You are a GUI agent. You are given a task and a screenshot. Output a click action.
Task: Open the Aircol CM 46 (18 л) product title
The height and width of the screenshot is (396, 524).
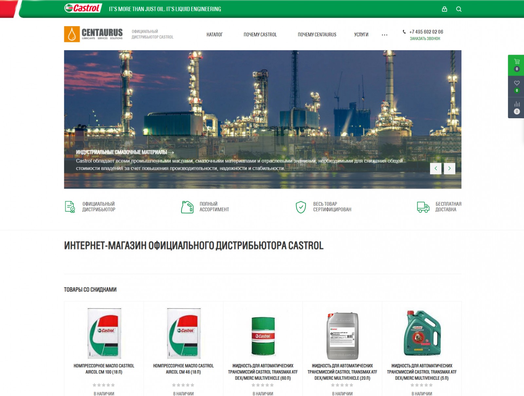pos(183,369)
